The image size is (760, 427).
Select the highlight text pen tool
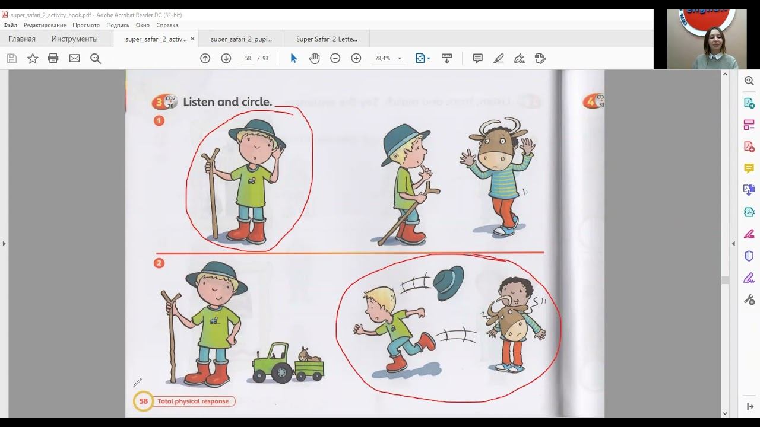[x=498, y=58]
